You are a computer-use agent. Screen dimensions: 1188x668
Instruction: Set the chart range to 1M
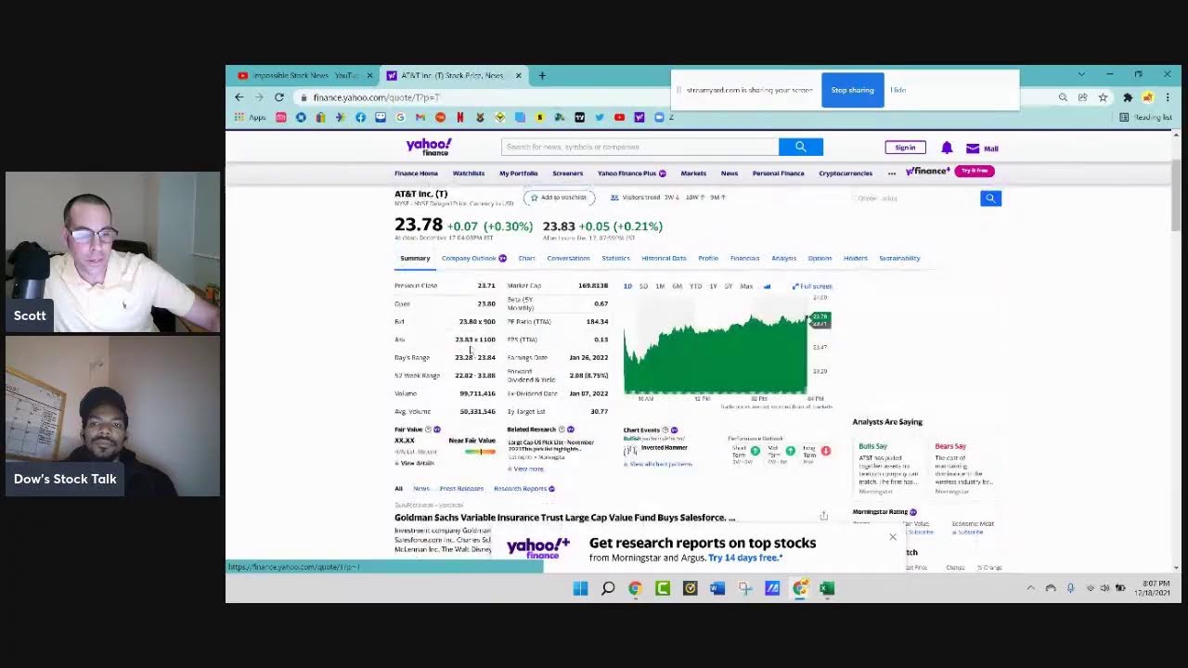(x=660, y=286)
